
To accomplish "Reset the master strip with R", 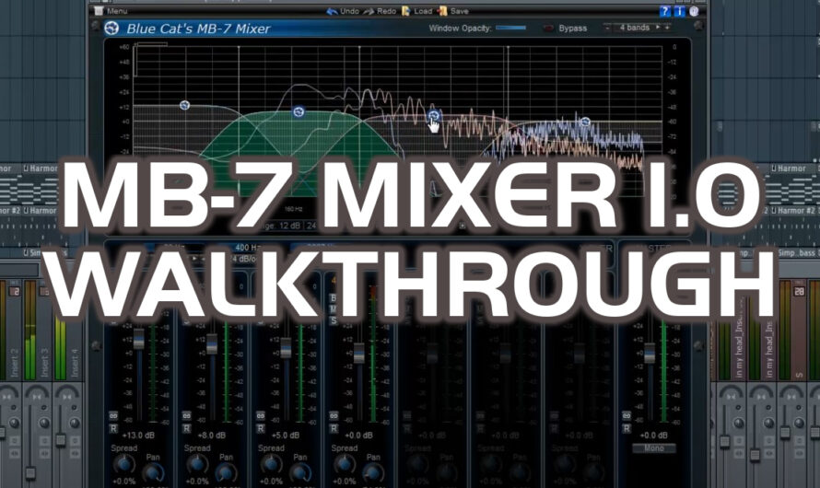I will pos(627,428).
